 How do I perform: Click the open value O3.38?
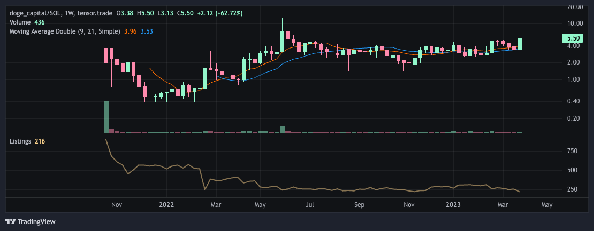(x=125, y=13)
